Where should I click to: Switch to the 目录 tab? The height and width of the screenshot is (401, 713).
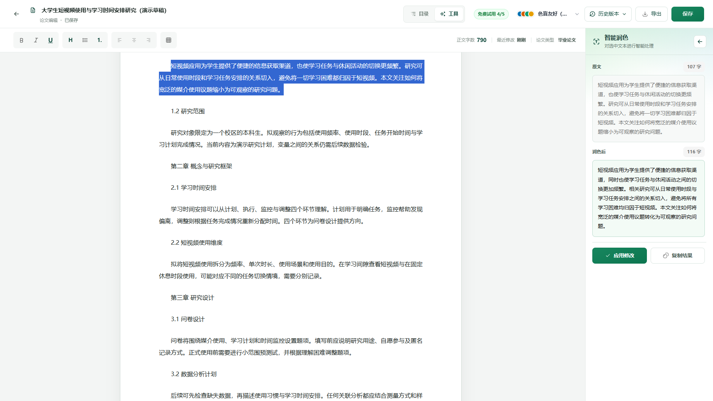coord(420,14)
